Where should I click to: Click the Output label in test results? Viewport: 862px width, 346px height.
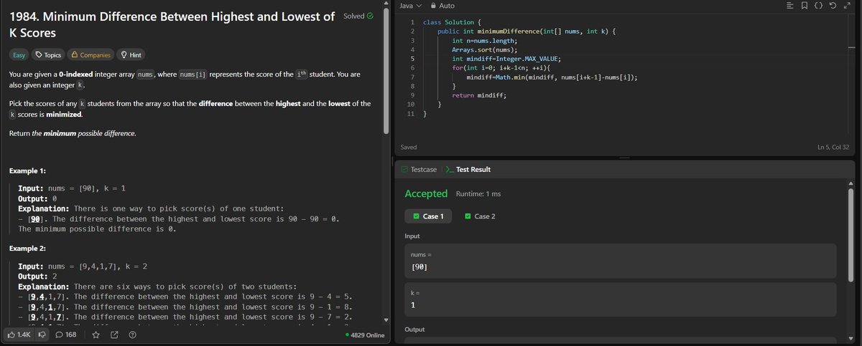(x=416, y=330)
